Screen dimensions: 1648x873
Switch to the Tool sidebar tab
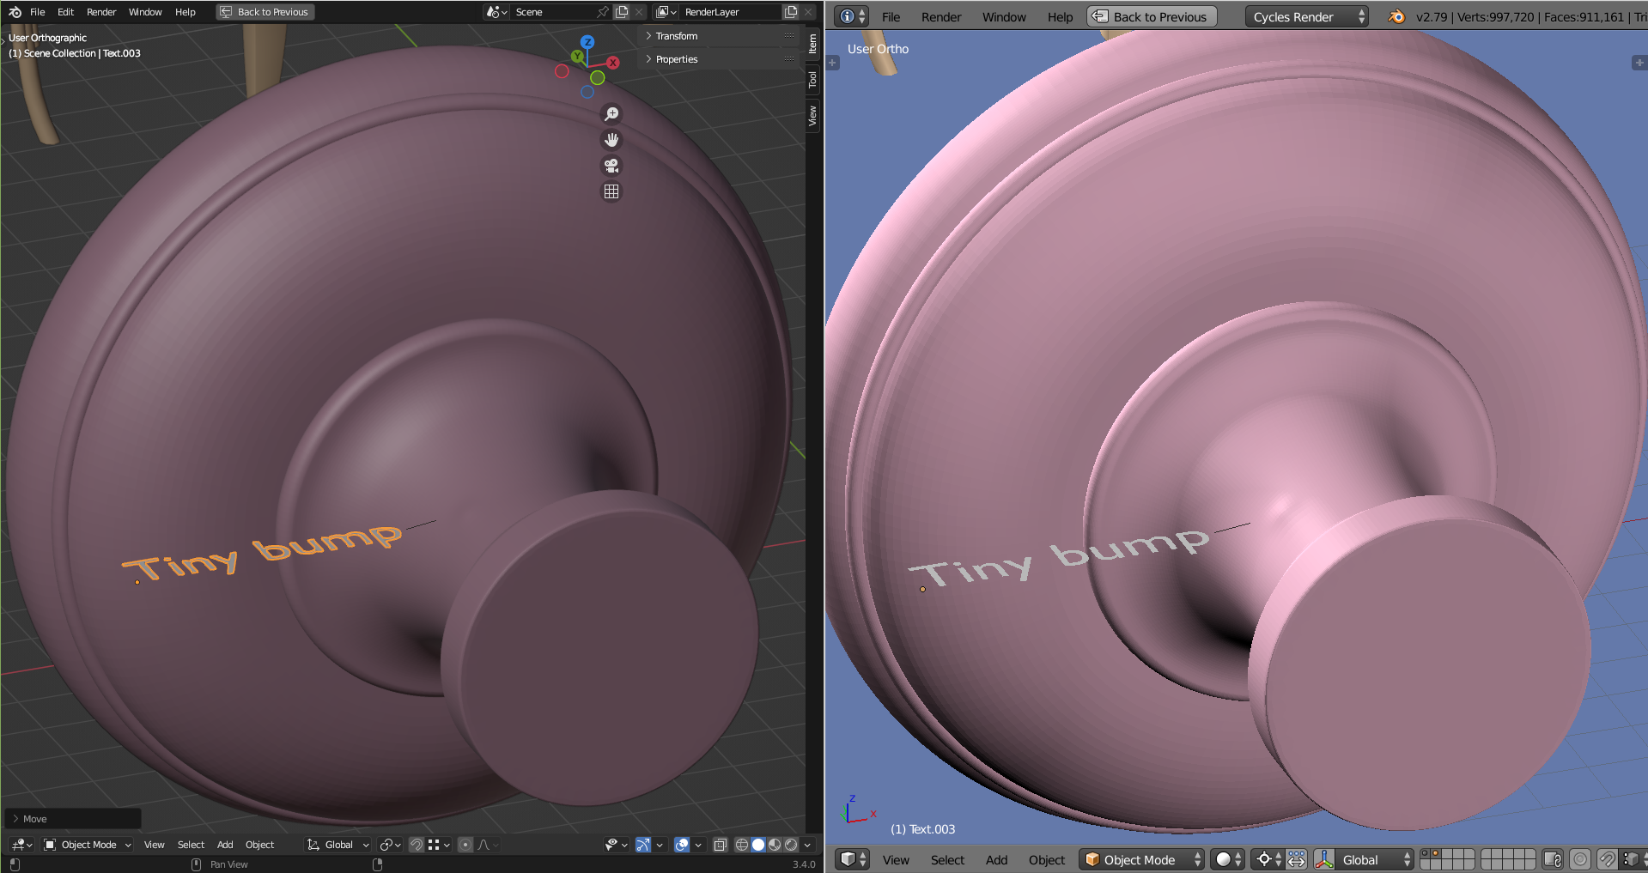coord(812,80)
